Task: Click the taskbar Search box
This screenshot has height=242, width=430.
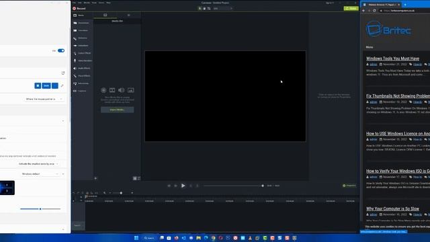Action: point(149,238)
